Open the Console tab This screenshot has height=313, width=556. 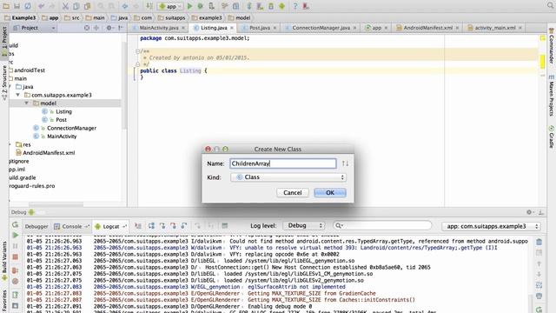71,226
